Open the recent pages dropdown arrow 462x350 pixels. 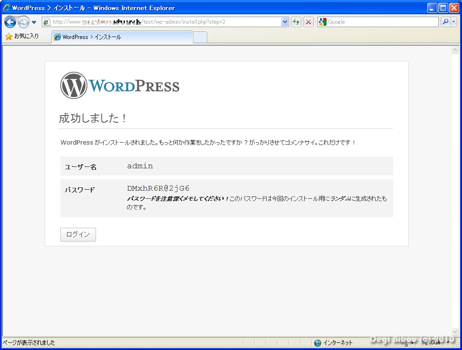34,22
